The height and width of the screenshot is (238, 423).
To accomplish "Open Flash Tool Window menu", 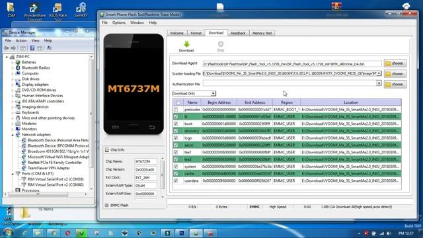I will [x=137, y=22].
